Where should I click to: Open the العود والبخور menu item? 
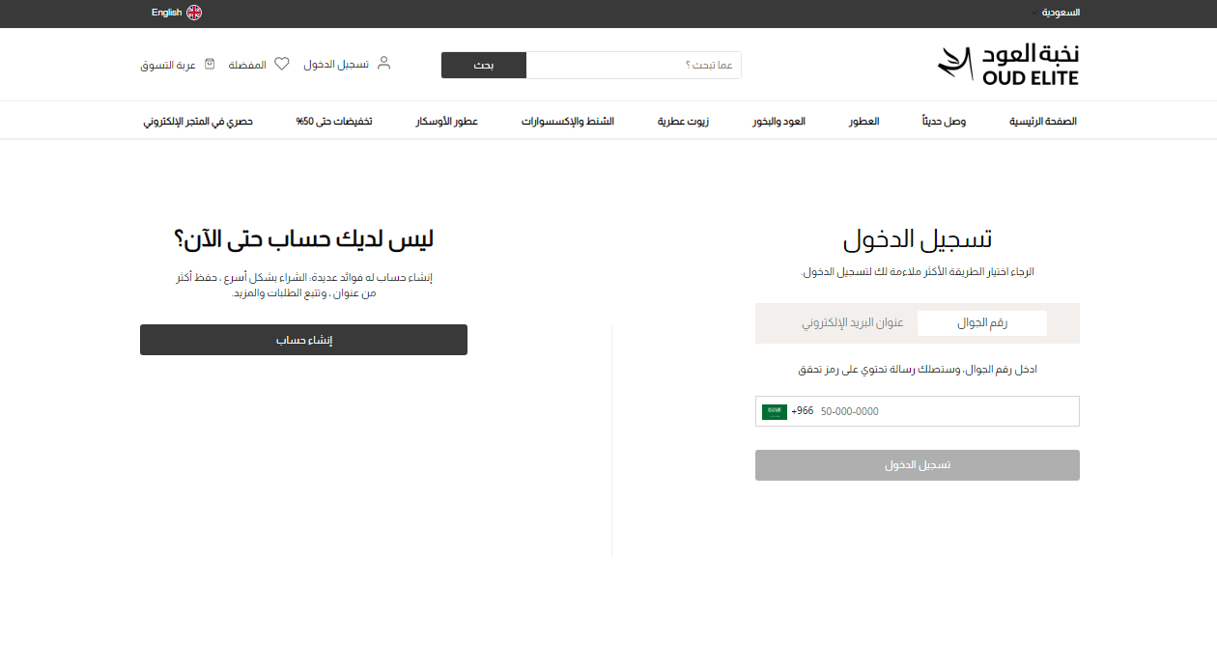[778, 122]
